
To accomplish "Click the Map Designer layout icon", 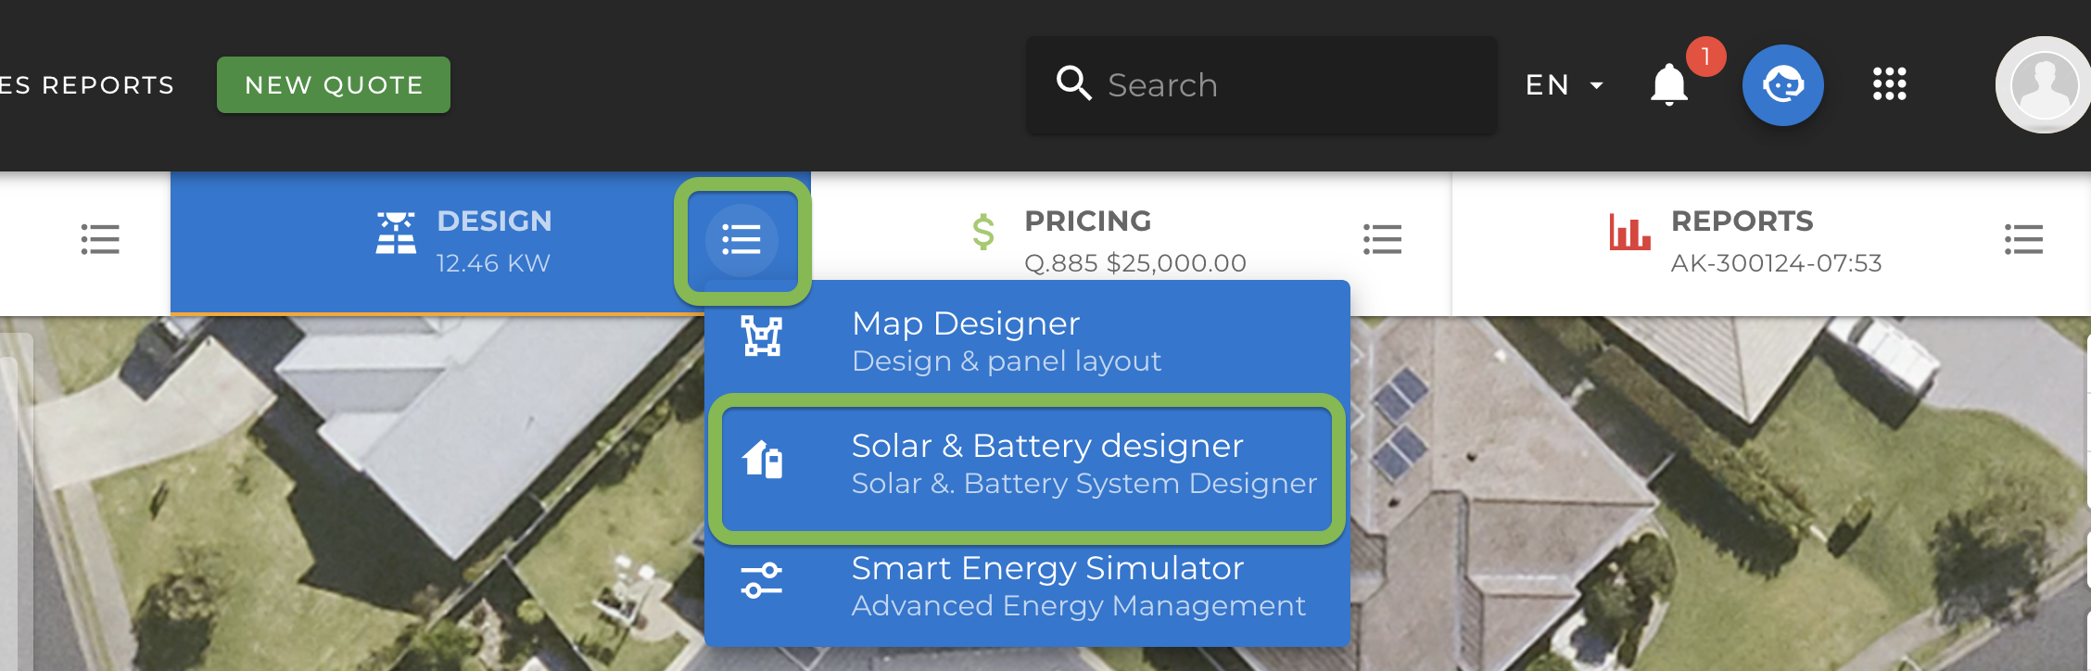I will [762, 336].
